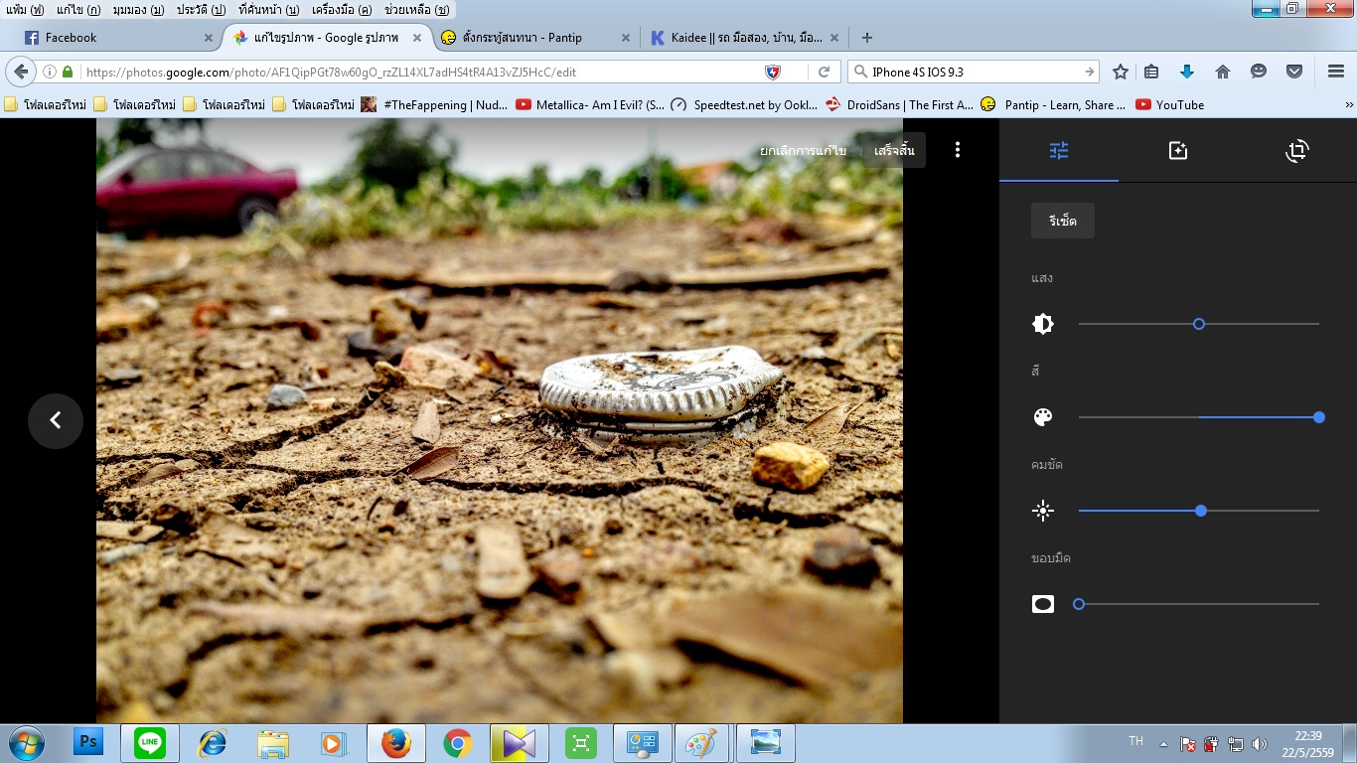Click the Firefox hamburger menu icon
This screenshot has width=1357, height=763.
[x=1336, y=72]
